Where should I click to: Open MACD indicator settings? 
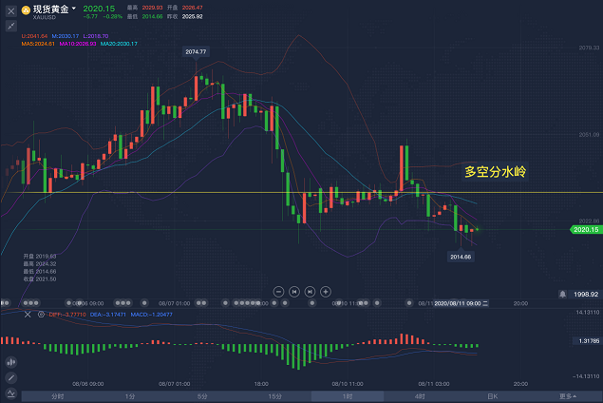click(40, 313)
